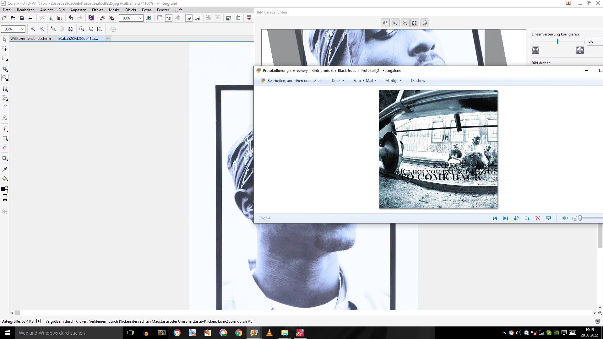
Task: Go to the previous photo in Fotogalerie
Action: (495, 218)
